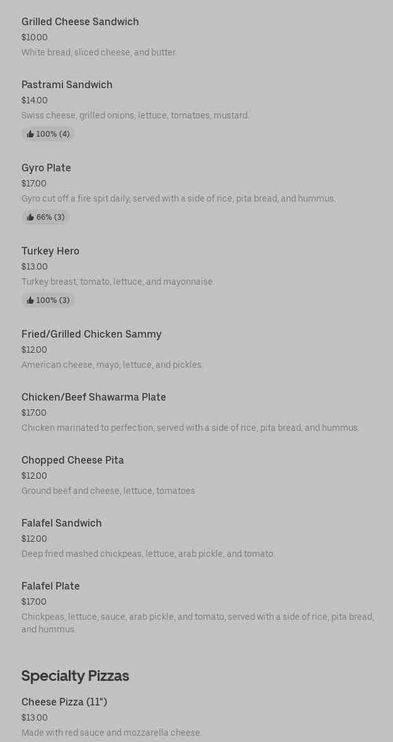393x742 pixels.
Task: Click thumbs-up rating icon for Gyro Plate
Action: 30,217
